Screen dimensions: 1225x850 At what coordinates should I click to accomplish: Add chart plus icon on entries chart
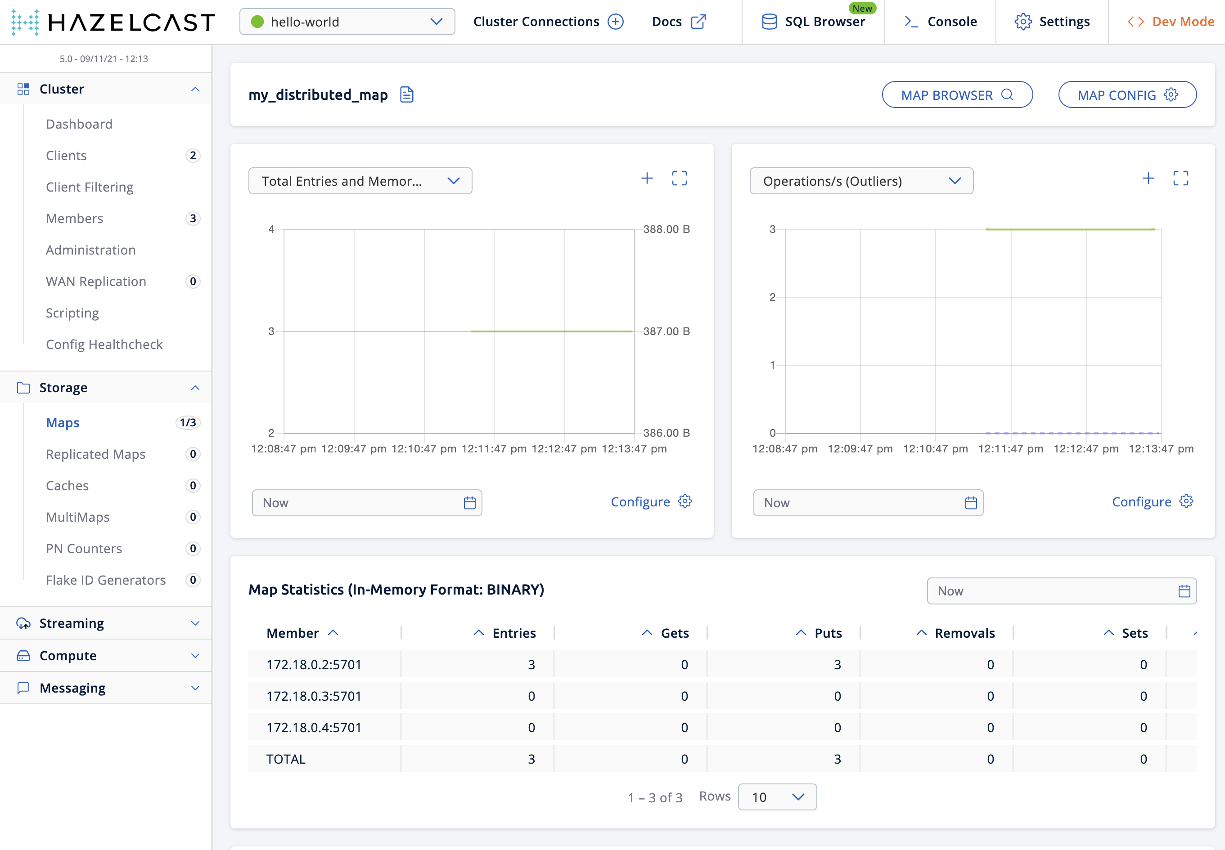point(647,179)
